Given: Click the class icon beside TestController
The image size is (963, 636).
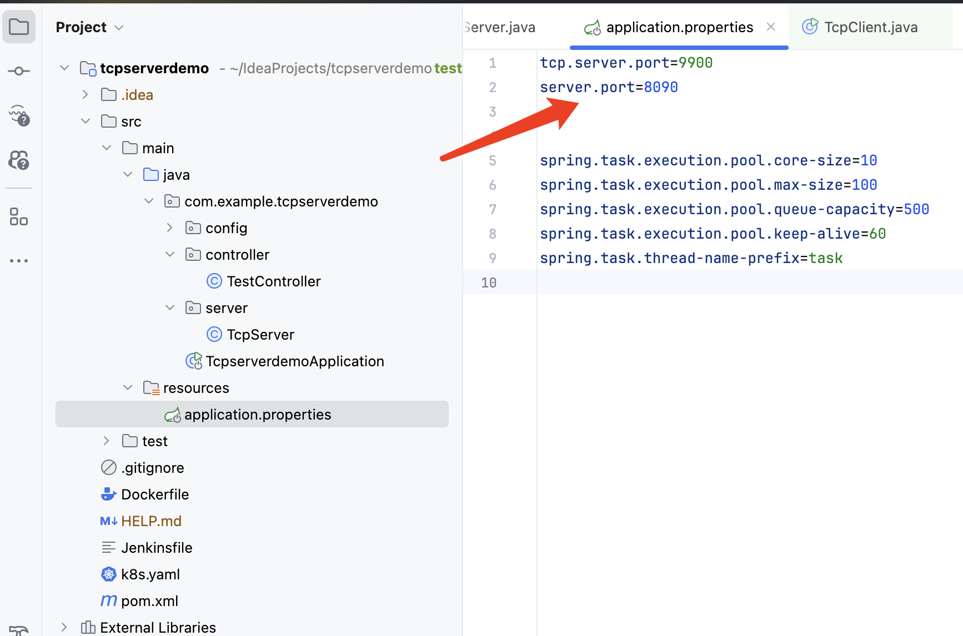Looking at the screenshot, I should pyautogui.click(x=214, y=281).
